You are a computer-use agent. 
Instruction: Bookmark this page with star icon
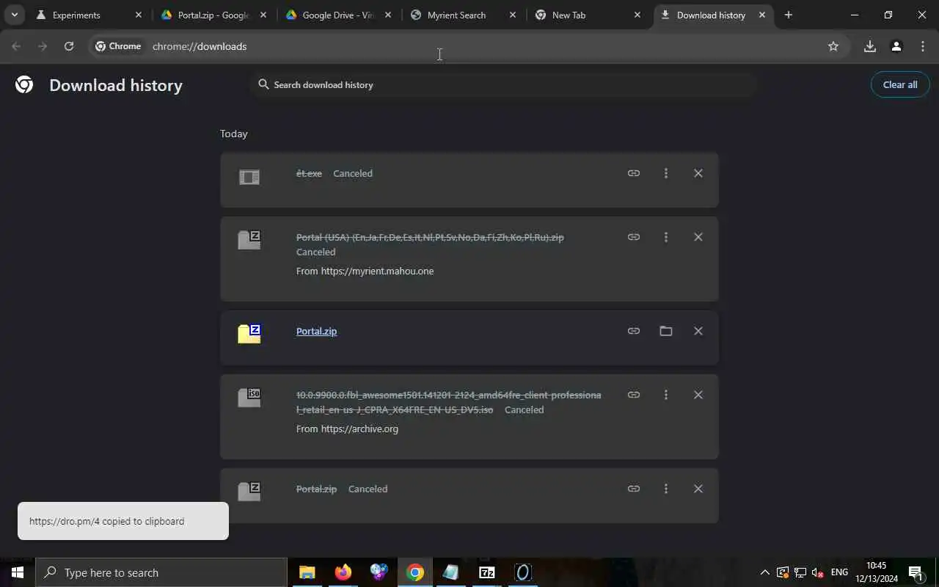click(833, 46)
